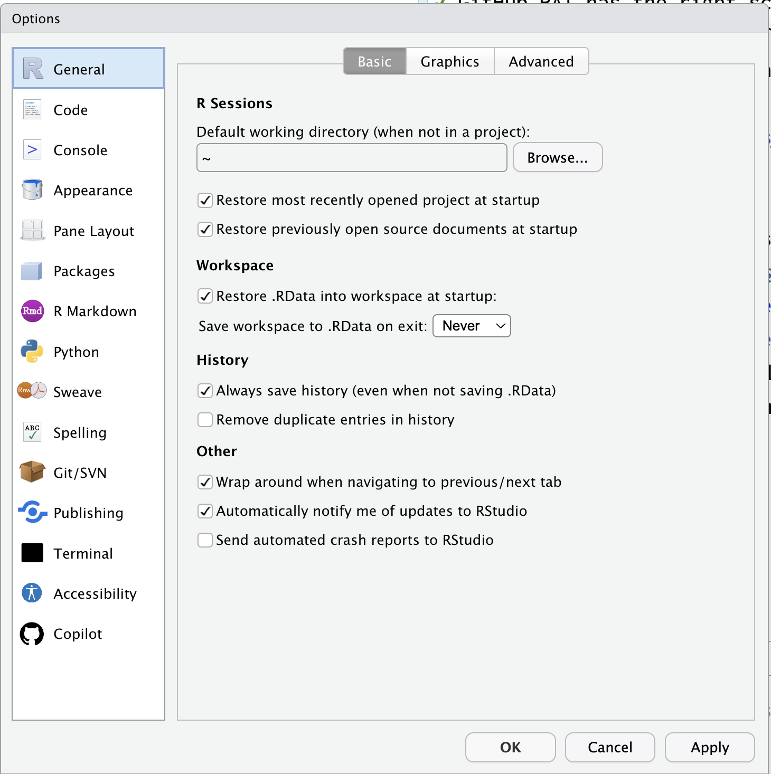The width and height of the screenshot is (771, 774).
Task: Select the Pane Layout label in sidebar
Action: 94,231
